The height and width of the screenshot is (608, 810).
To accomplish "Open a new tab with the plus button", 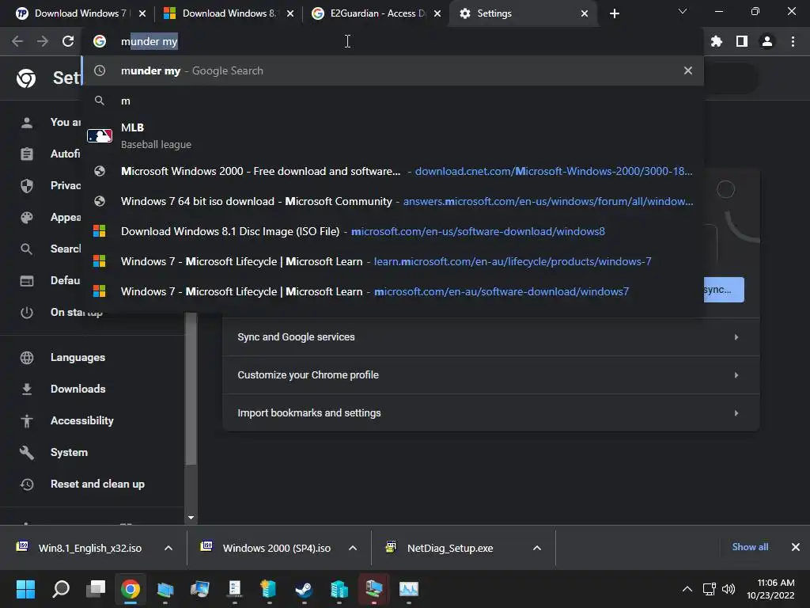I will tap(614, 13).
